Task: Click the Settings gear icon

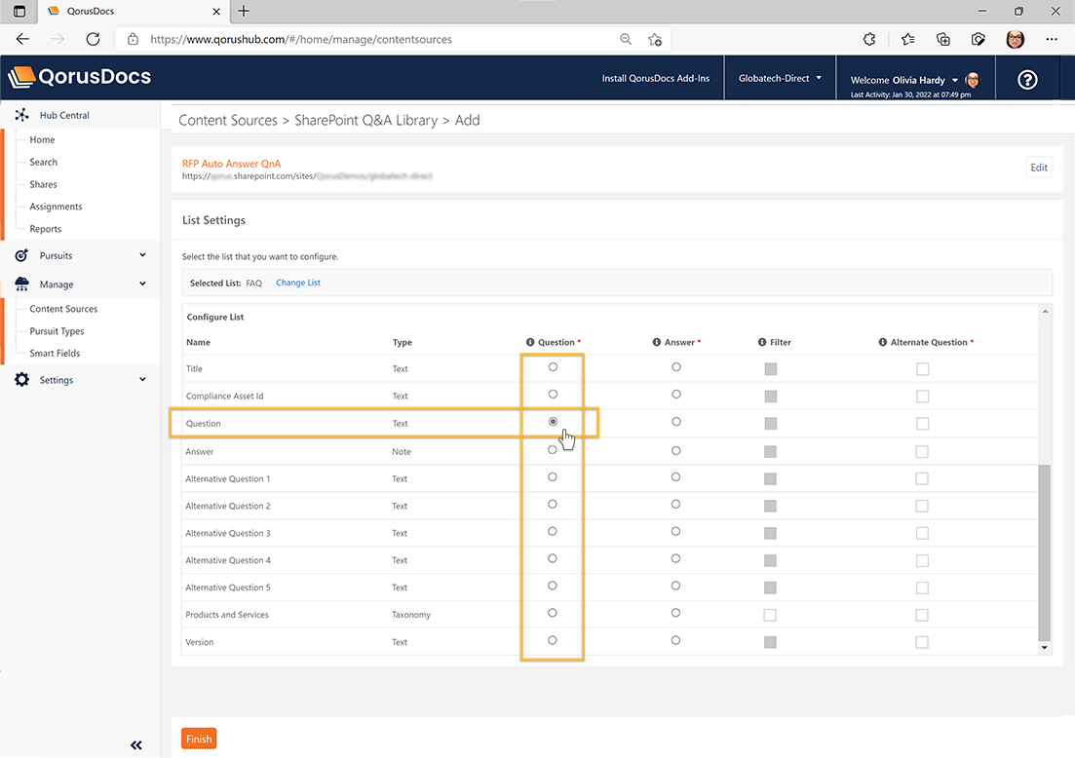Action: tap(22, 380)
